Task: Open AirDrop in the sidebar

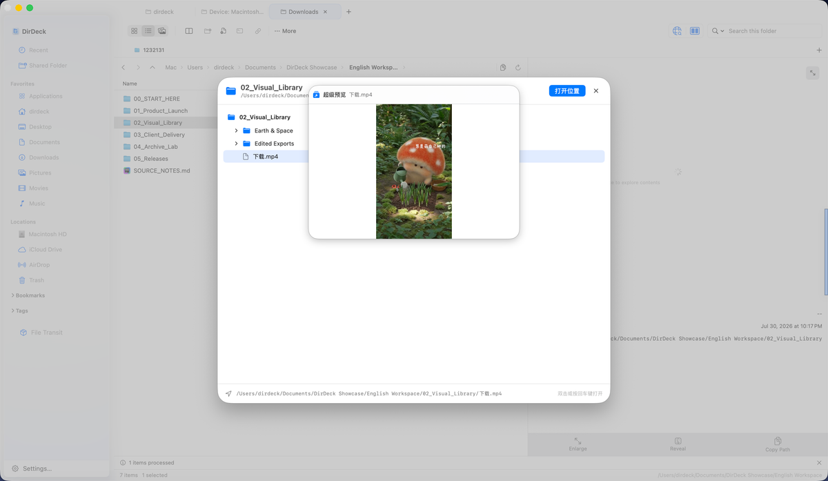Action: [x=39, y=265]
